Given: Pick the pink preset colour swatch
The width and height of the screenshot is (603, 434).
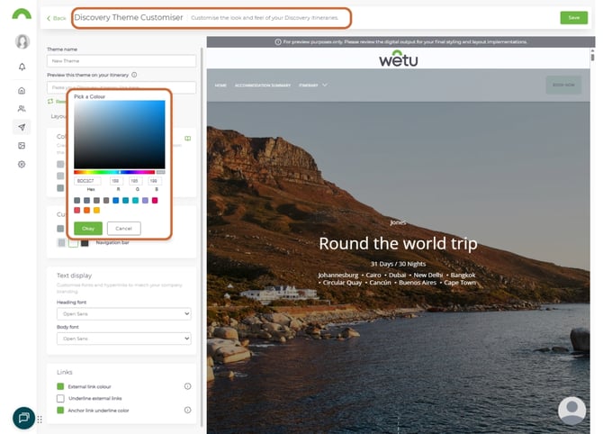Looking at the screenshot, I should click(155, 200).
